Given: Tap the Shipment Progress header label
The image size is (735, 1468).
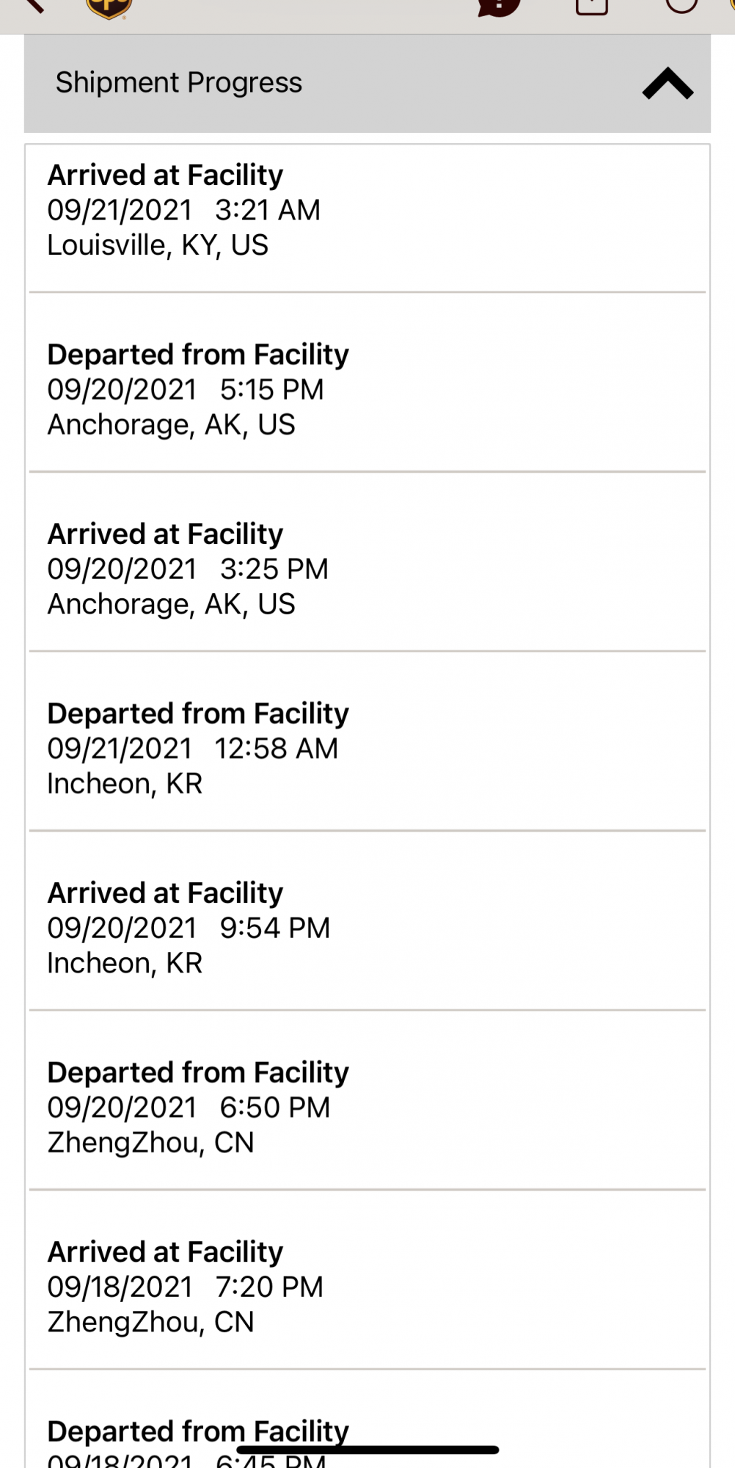Looking at the screenshot, I should tap(179, 82).
